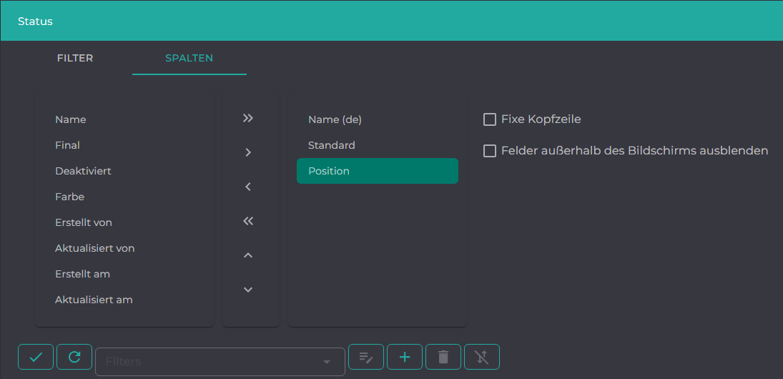Screen dimensions: 783x379
Task: Pick the Farbe column entry
Action: tap(124, 197)
